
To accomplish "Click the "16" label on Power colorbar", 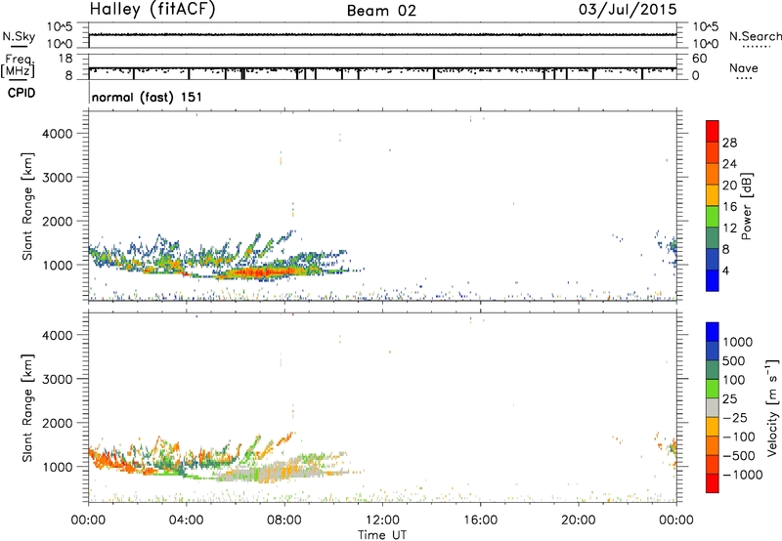I will pyautogui.click(x=729, y=207).
